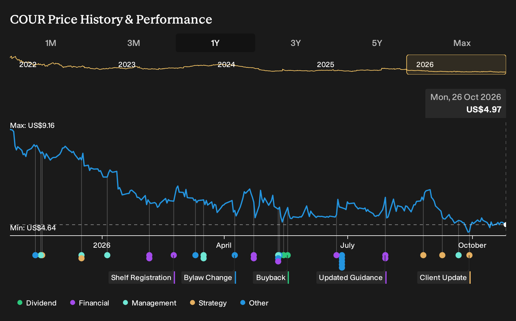The image size is (516, 321).
Task: Open the Bylaw Change event label
Action: click(x=208, y=278)
